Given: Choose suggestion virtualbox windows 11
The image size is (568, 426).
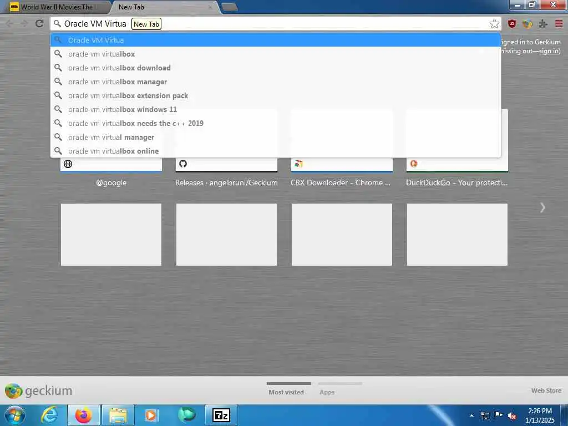Looking at the screenshot, I should [276, 109].
